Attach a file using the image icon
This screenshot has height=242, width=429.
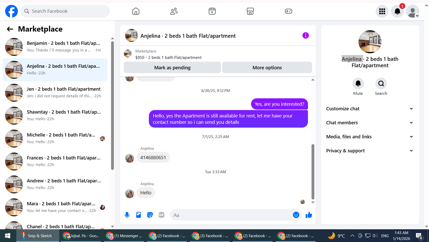pyautogui.click(x=138, y=215)
